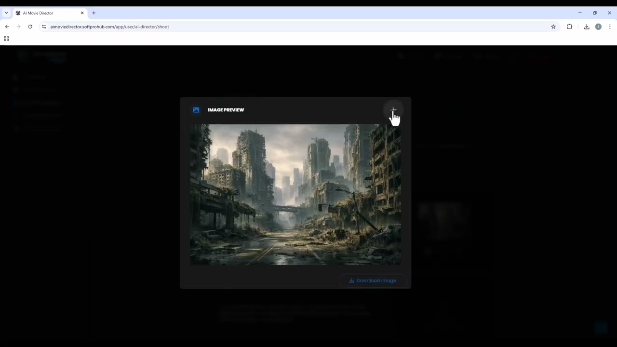This screenshot has width=617, height=347.
Task: Close the Image Preview dialog
Action: point(393,110)
